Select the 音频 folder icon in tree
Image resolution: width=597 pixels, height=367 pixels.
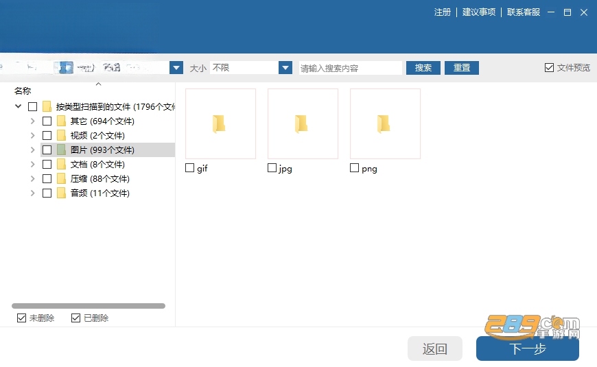click(61, 193)
